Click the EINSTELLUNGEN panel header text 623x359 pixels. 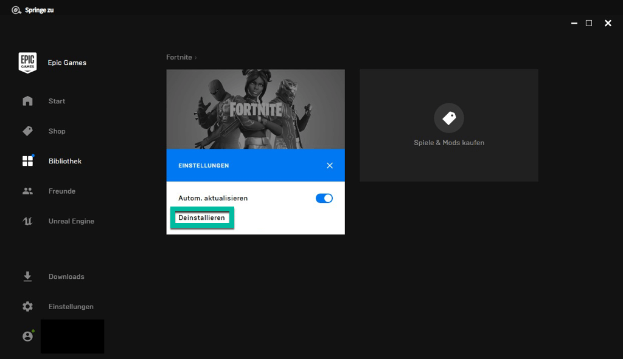coord(203,165)
